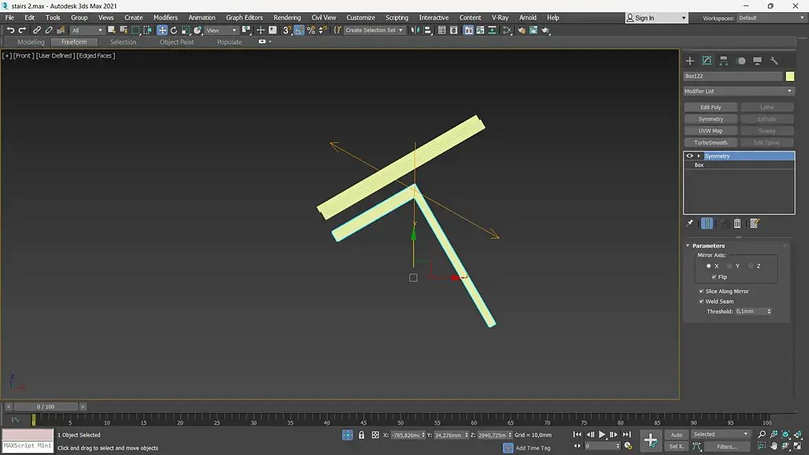Toggle the Angle Snap icon
Screen dimensions: 809x455
tap(299, 30)
